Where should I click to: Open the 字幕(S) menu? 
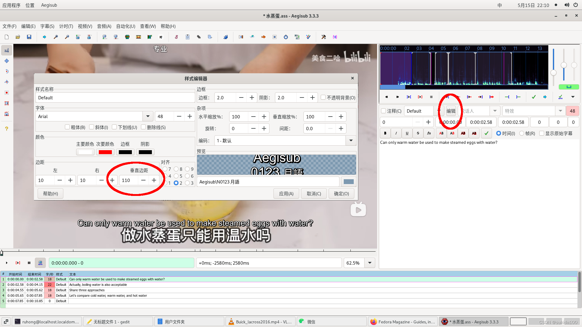point(47,26)
